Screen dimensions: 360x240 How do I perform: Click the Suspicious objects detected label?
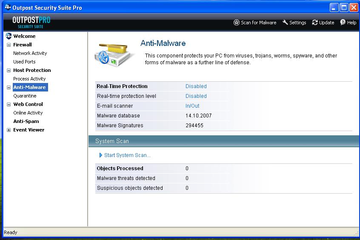(x=130, y=188)
